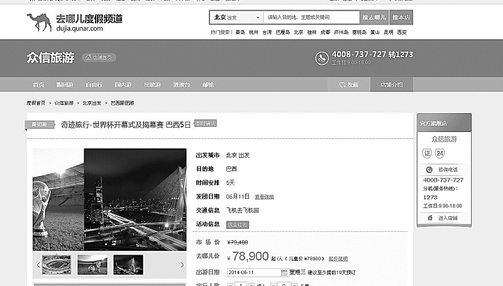Select hot search link 巴厘岛
Screen dimensions: 503x286
(x=282, y=32)
